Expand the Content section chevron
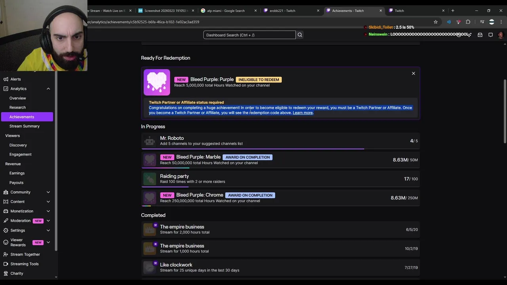The image size is (507, 285). [x=48, y=201]
